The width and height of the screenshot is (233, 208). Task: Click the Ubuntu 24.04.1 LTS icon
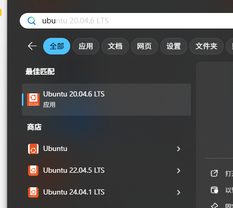[x=33, y=192]
